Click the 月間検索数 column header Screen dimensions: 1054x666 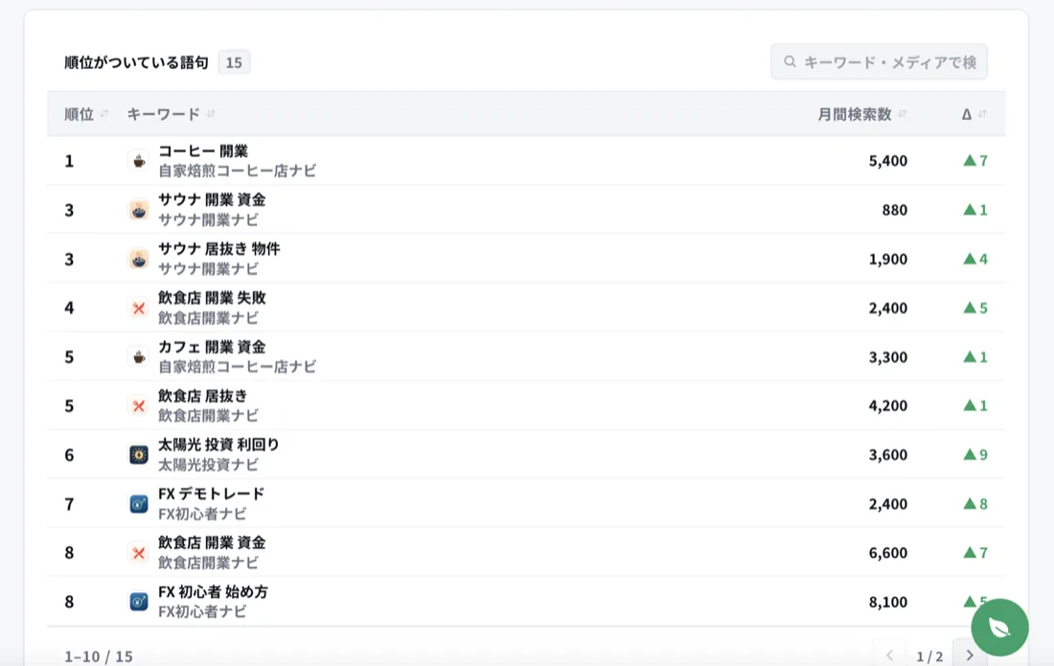click(x=855, y=114)
